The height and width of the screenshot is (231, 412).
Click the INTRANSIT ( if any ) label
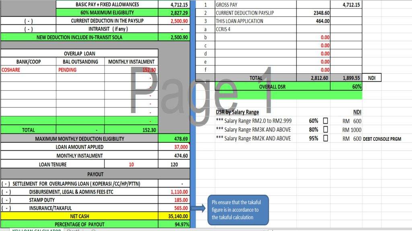(107, 29)
